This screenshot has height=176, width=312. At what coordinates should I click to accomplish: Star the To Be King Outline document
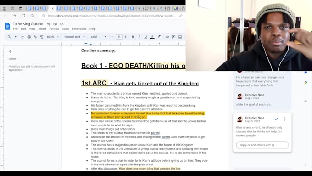[x=49, y=24]
